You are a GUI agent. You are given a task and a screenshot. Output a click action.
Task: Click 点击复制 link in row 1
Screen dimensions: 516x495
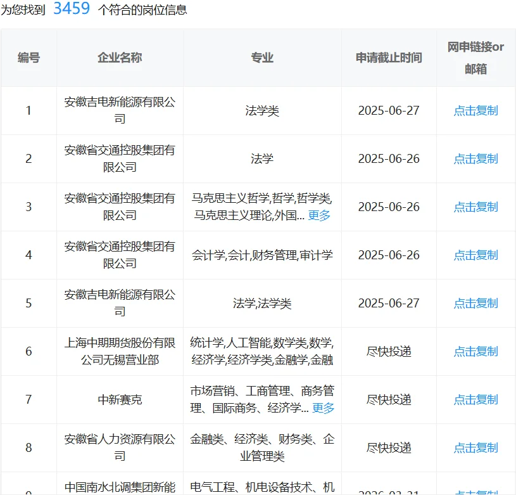(475, 111)
